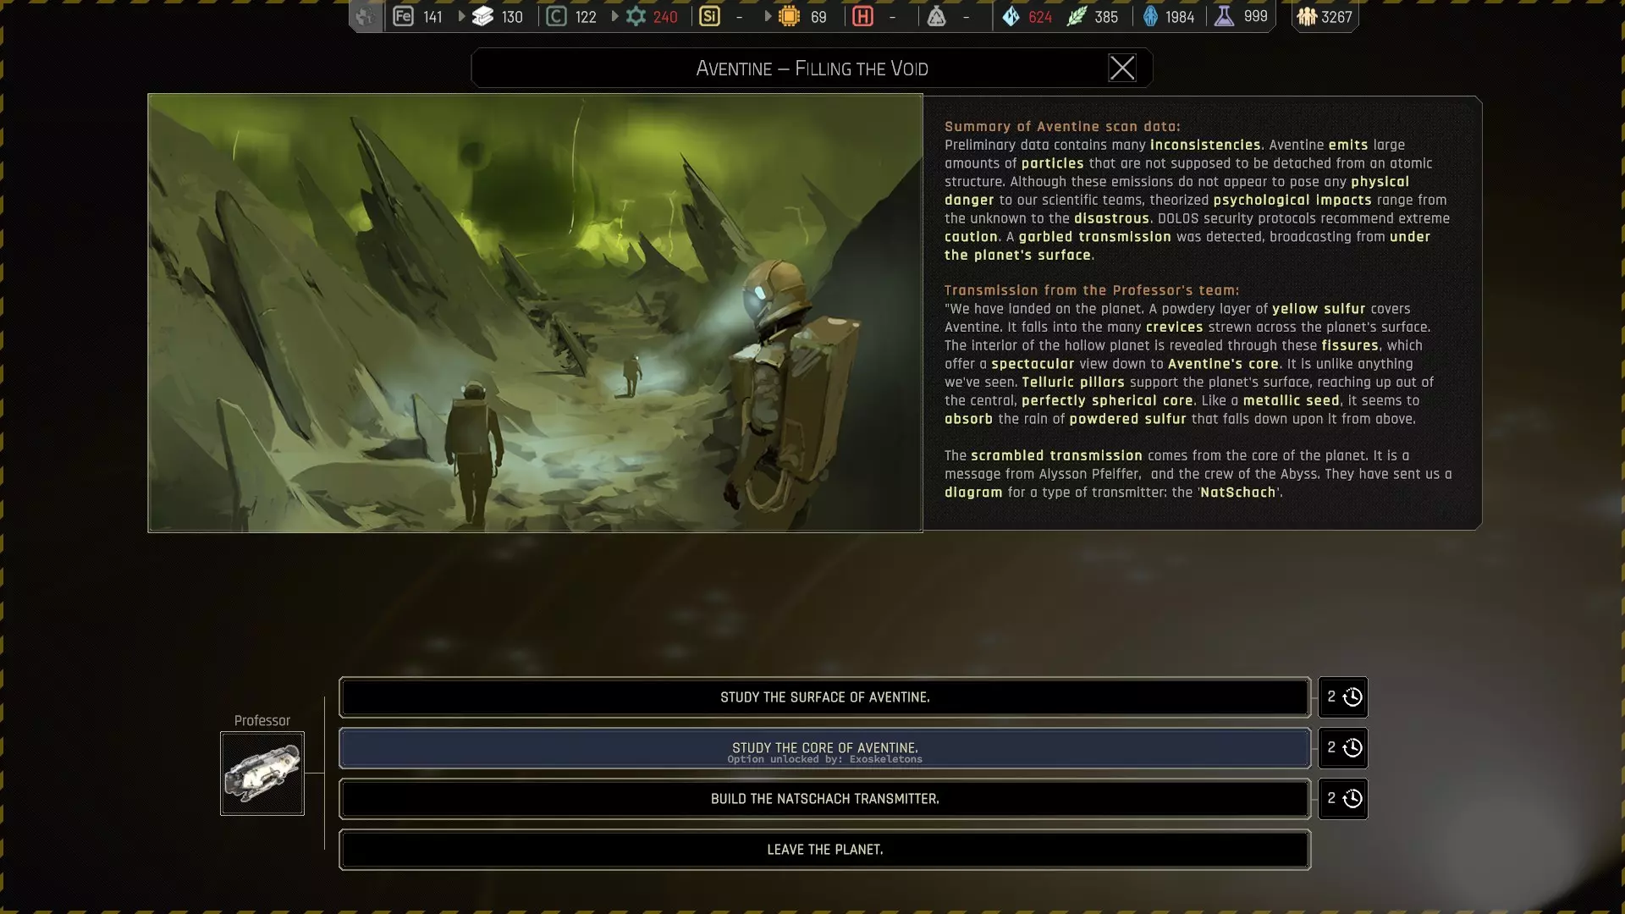Click the population people icon
Image resolution: width=1625 pixels, height=914 pixels.
(1307, 17)
